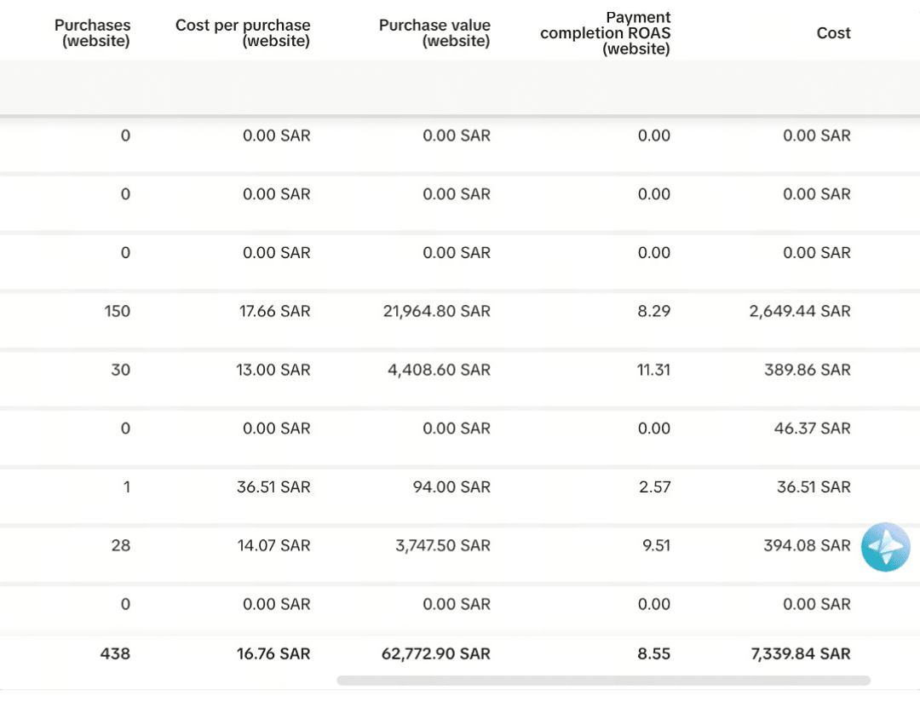Select the 11.31 ROAS value cell
The image size is (920, 702).
(x=653, y=370)
